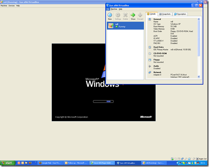This screenshot has width=209, height=167.
Task: Click the Delete toolbar icon in VirtualBox
Action: (x=125, y=15)
